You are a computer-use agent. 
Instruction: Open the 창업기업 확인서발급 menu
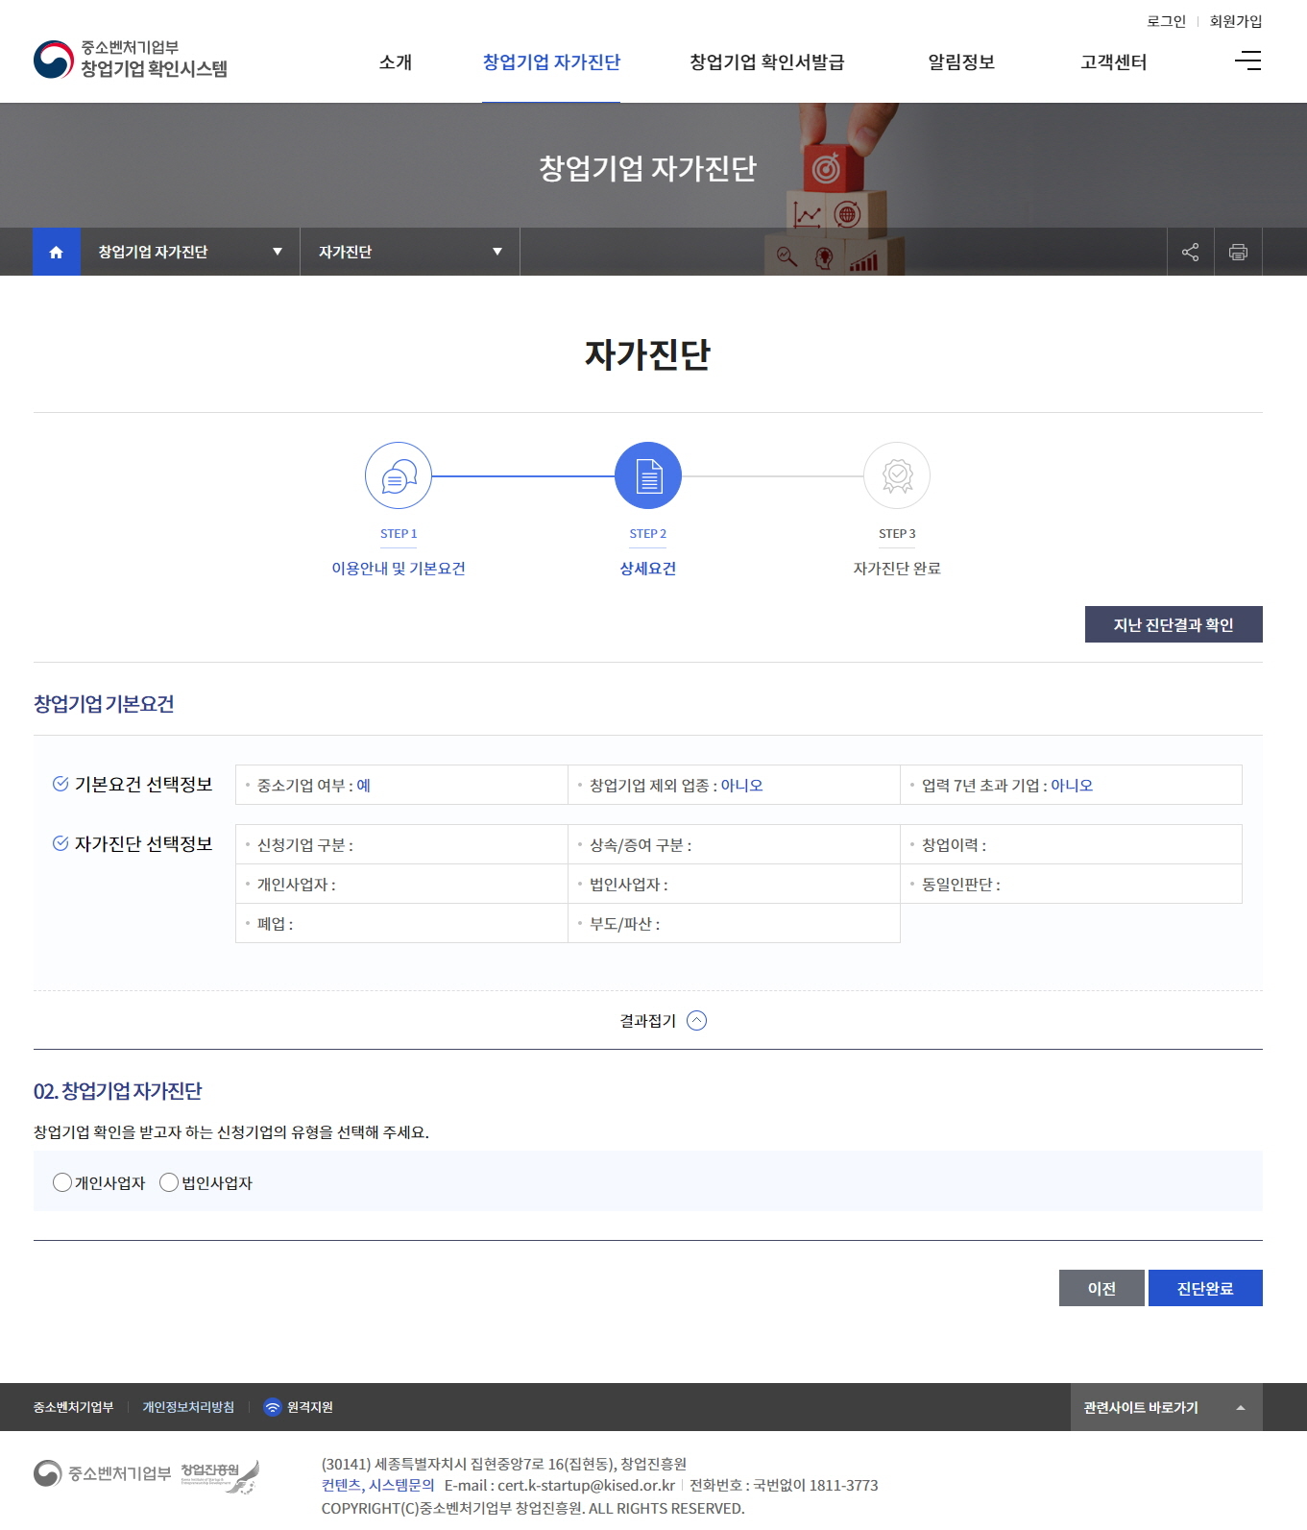coord(767,62)
